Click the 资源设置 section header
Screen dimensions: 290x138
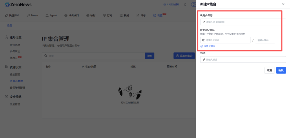pos(16,67)
